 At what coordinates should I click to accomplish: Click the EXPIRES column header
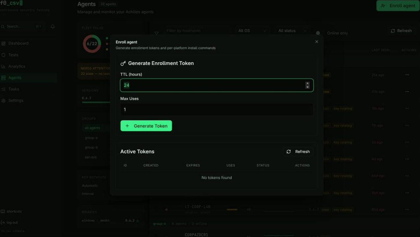[193, 165]
